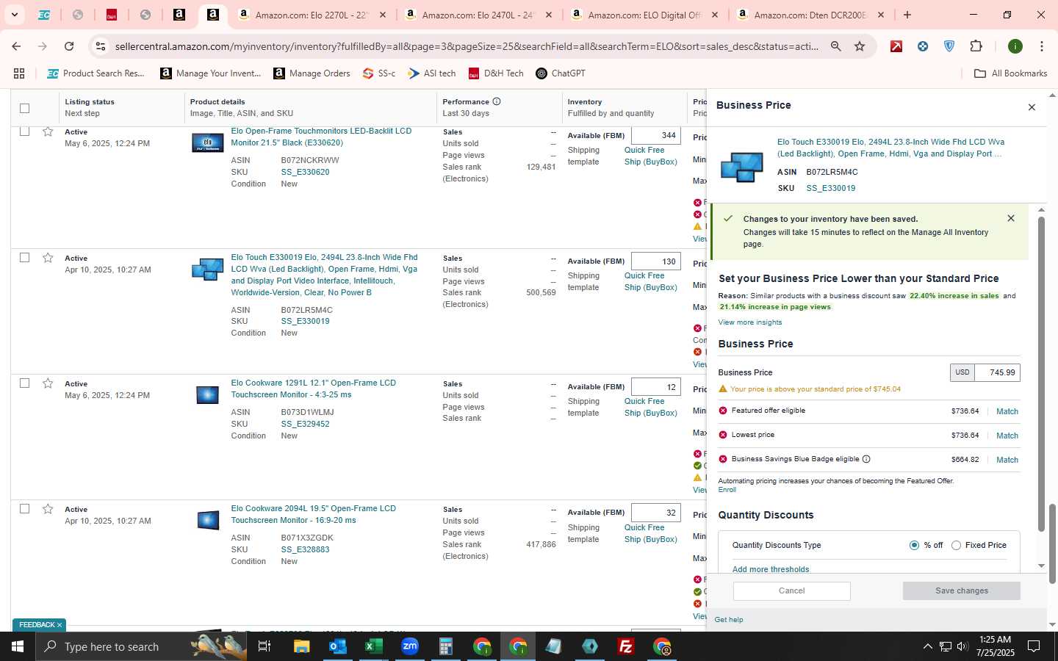Click the Business Price input field
The height and width of the screenshot is (661, 1058).
pyautogui.click(x=996, y=372)
